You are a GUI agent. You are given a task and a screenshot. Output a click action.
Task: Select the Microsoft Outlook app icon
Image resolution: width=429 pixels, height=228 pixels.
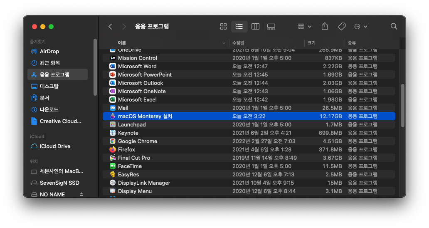[x=113, y=83]
